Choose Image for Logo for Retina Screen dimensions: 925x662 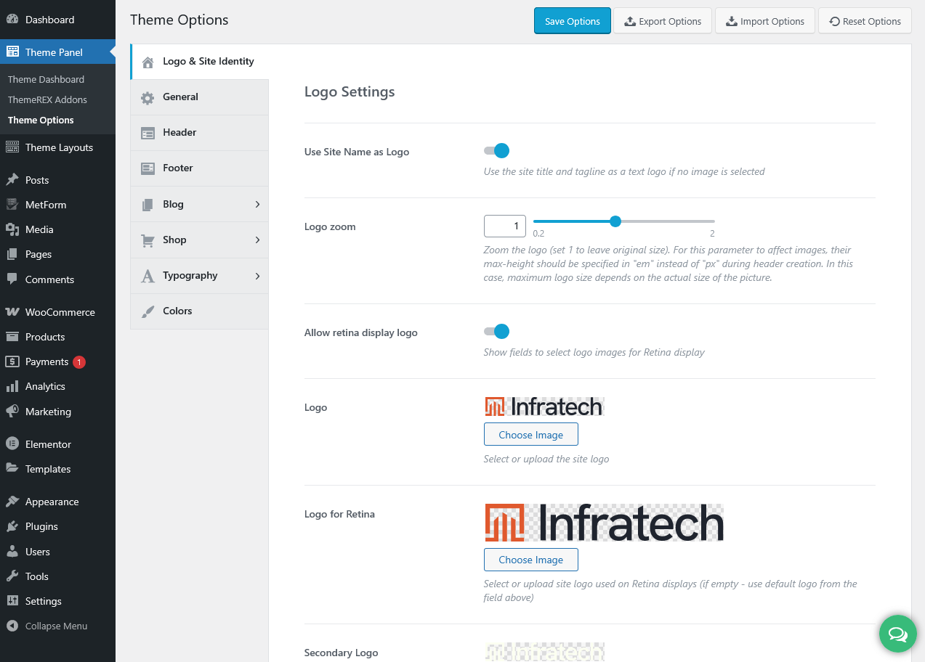(x=530, y=560)
